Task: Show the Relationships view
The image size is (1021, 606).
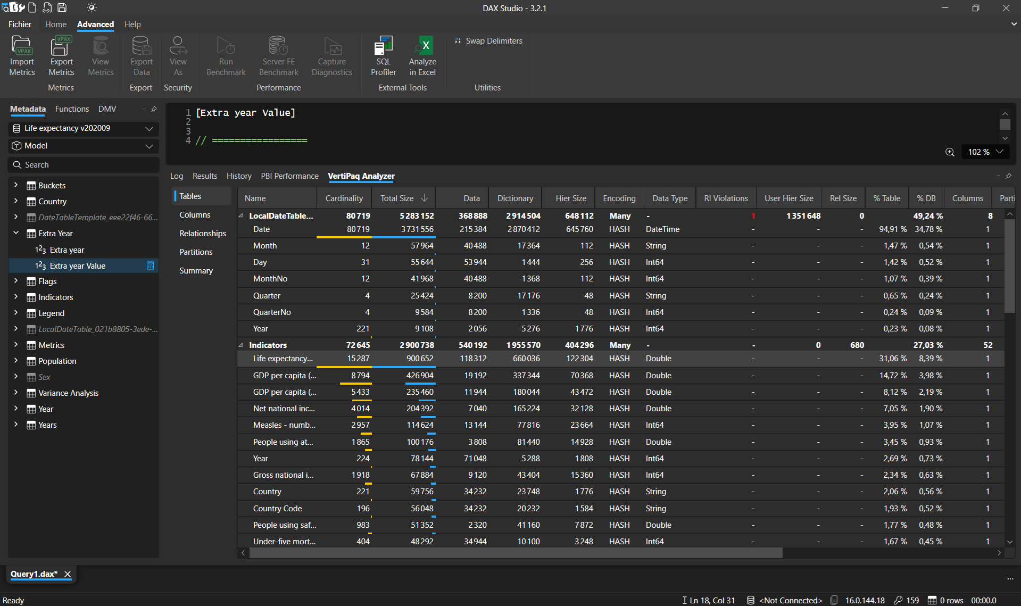Action: pyautogui.click(x=203, y=234)
